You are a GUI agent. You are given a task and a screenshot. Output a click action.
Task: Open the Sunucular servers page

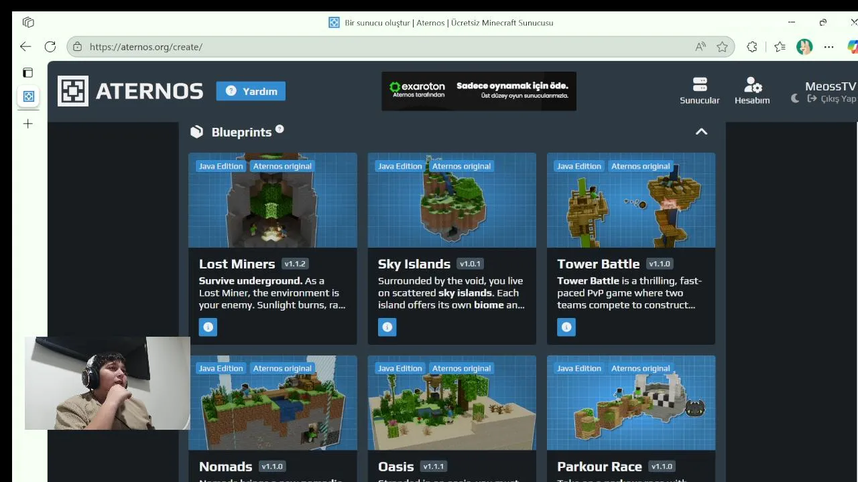pos(699,91)
